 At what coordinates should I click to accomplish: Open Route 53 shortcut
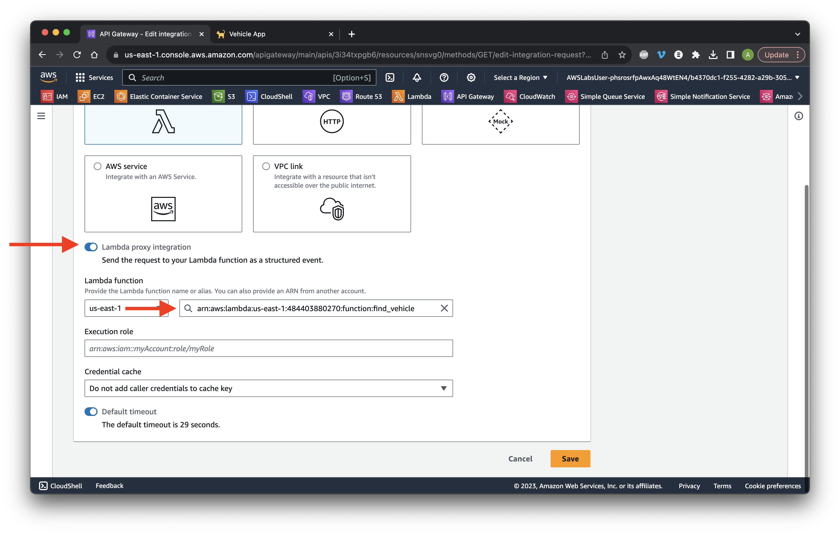(x=361, y=97)
